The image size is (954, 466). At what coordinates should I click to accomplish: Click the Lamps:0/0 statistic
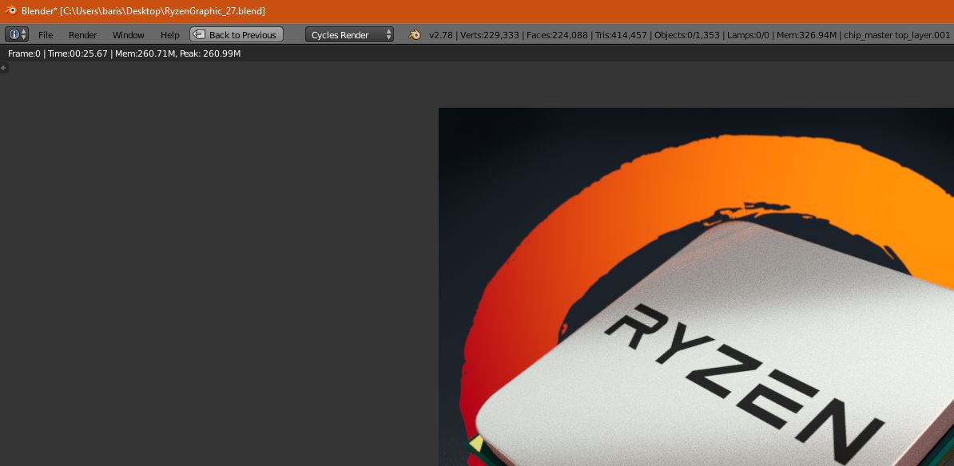[748, 35]
